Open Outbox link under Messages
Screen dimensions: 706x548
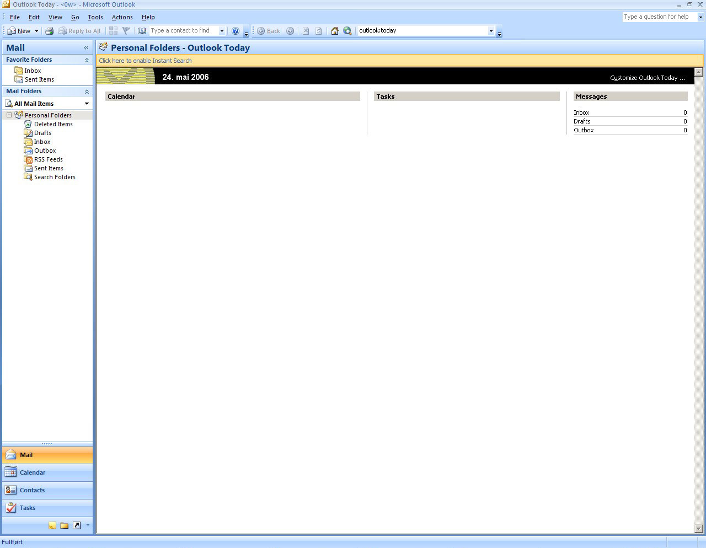click(584, 130)
